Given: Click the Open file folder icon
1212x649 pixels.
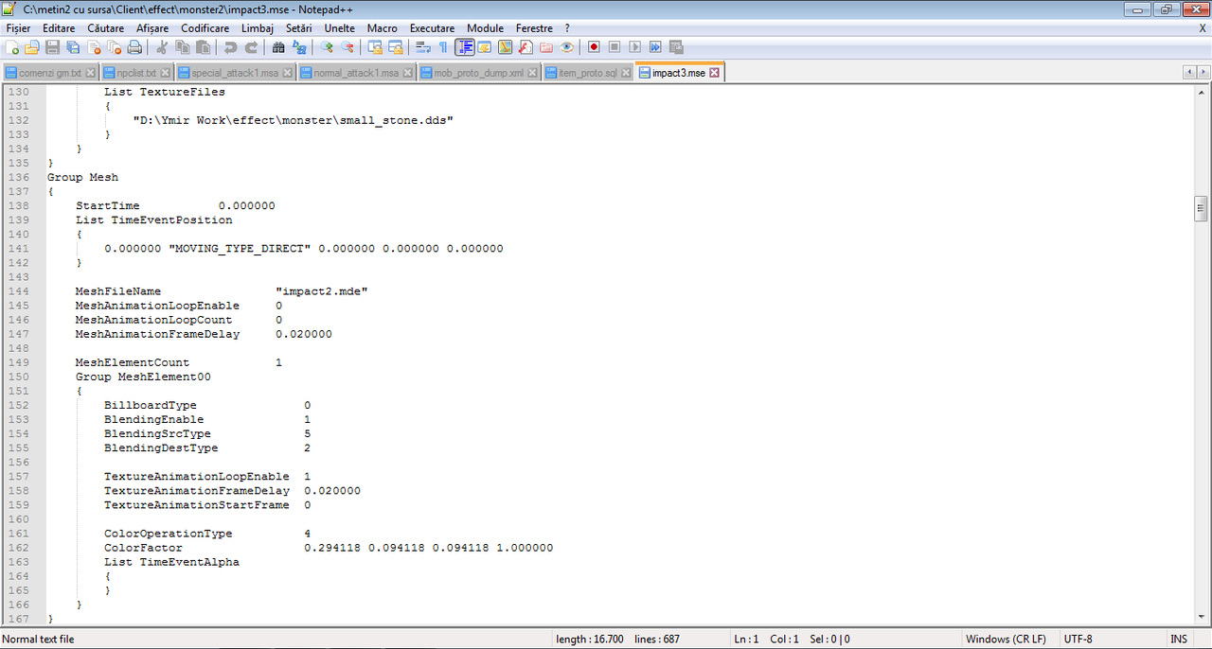Looking at the screenshot, I should (32, 47).
